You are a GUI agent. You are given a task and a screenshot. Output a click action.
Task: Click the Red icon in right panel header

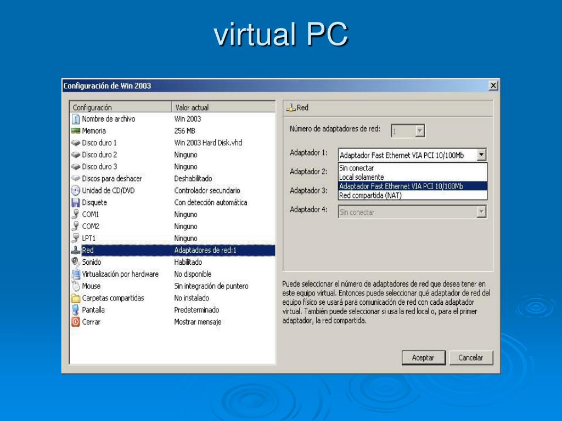(291, 108)
